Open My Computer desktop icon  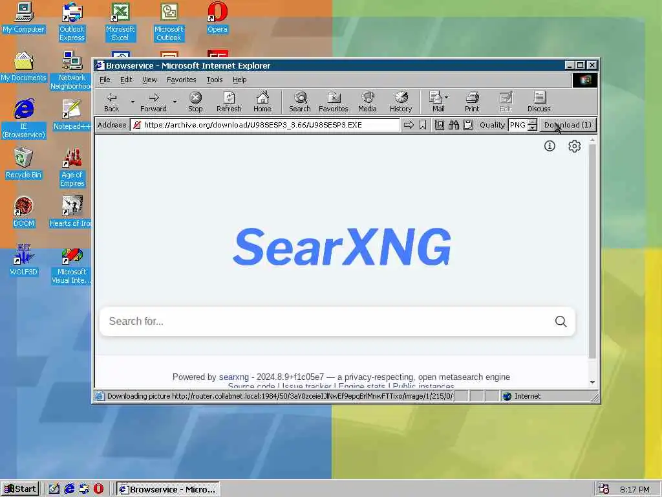24,17
